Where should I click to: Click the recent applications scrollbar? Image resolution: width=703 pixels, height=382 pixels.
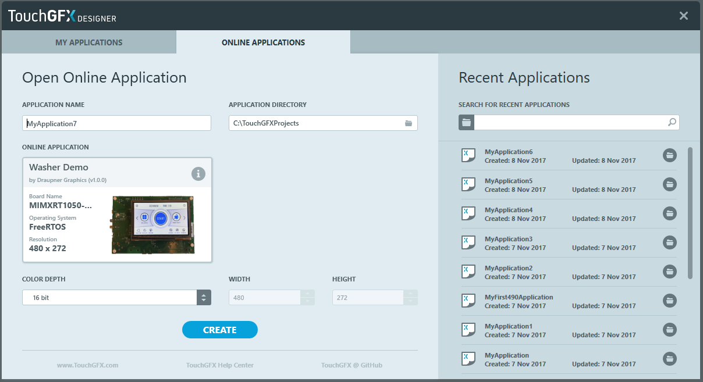pos(690,213)
